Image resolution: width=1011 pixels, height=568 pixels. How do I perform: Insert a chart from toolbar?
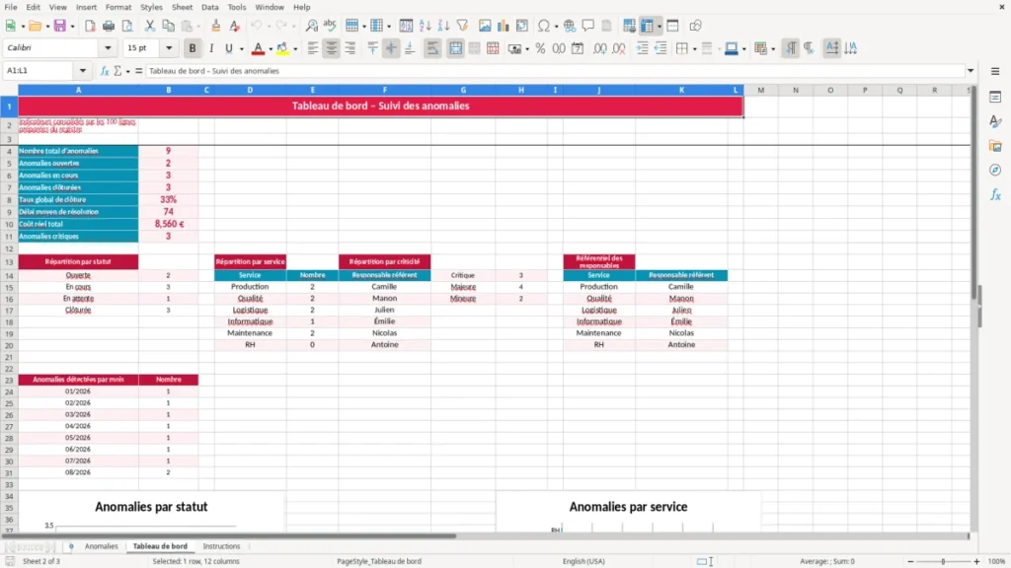point(503,26)
